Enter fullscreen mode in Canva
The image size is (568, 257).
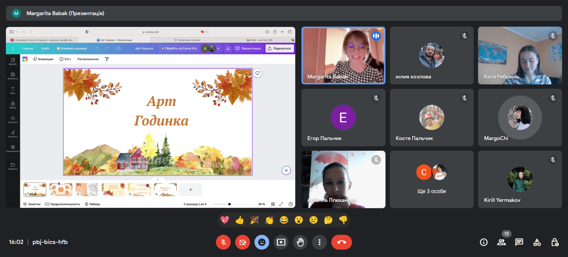tap(281, 204)
